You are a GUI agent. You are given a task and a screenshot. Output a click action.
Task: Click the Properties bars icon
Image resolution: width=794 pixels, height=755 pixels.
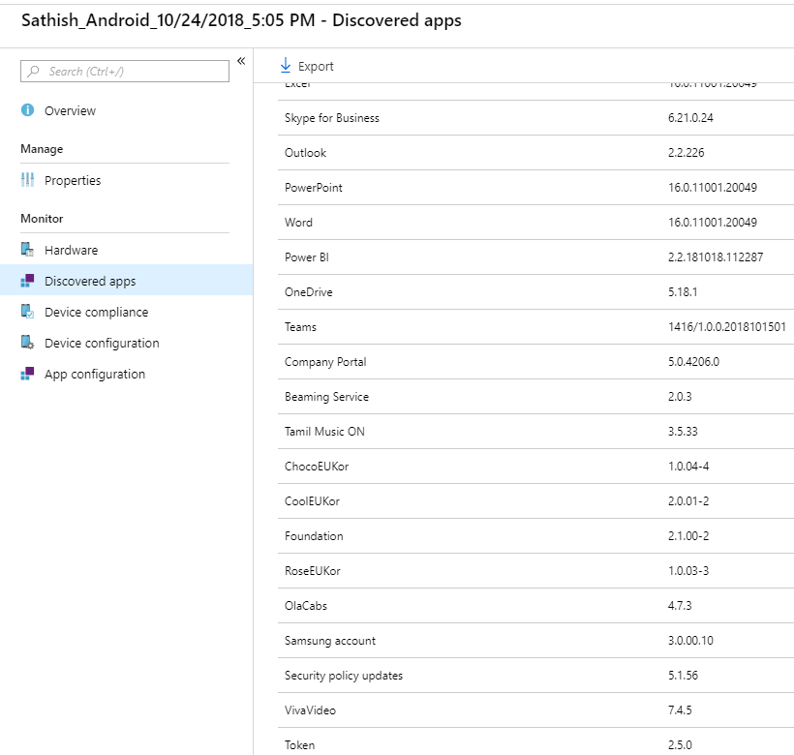[27, 180]
